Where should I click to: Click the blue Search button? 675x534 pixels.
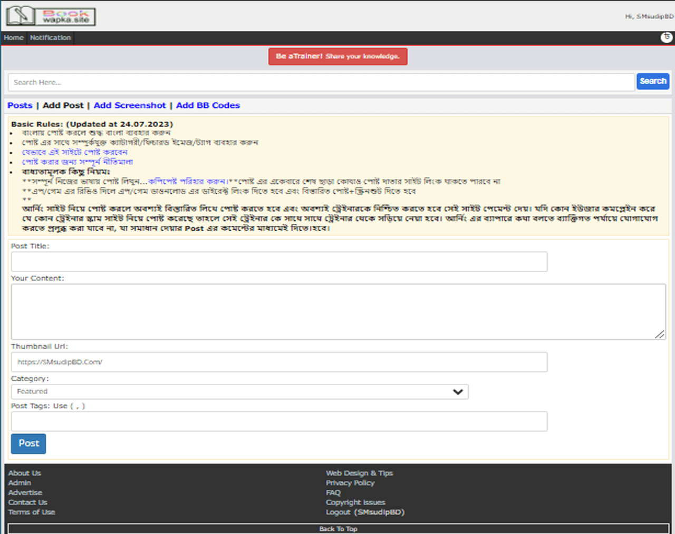pyautogui.click(x=653, y=81)
